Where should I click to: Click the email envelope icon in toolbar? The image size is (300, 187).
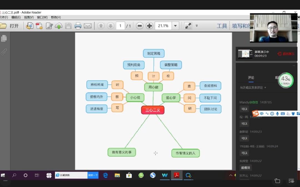87,26
